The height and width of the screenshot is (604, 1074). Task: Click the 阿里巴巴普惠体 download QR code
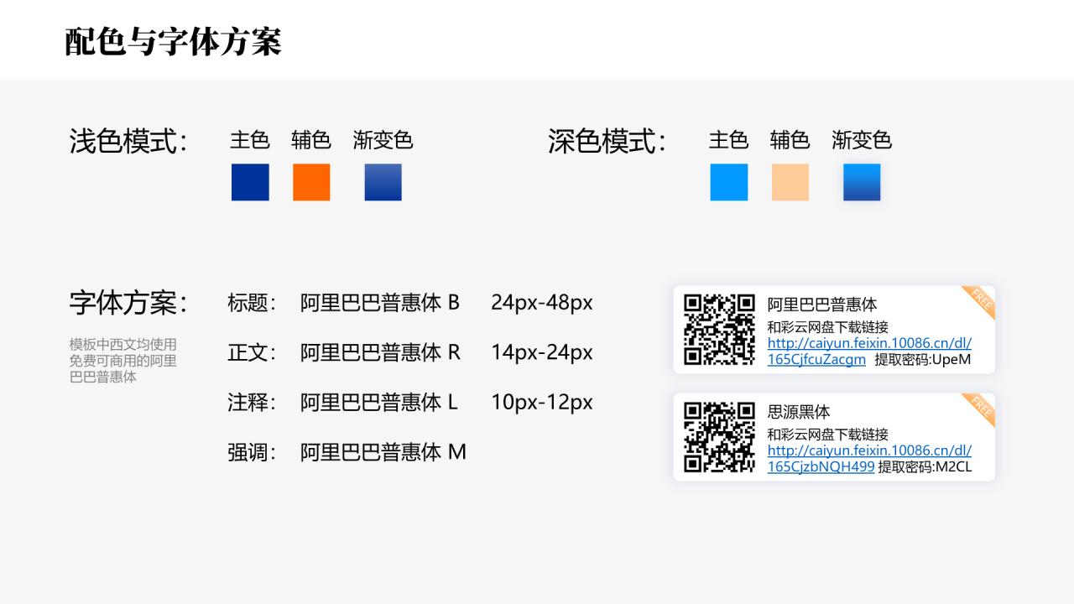(722, 329)
